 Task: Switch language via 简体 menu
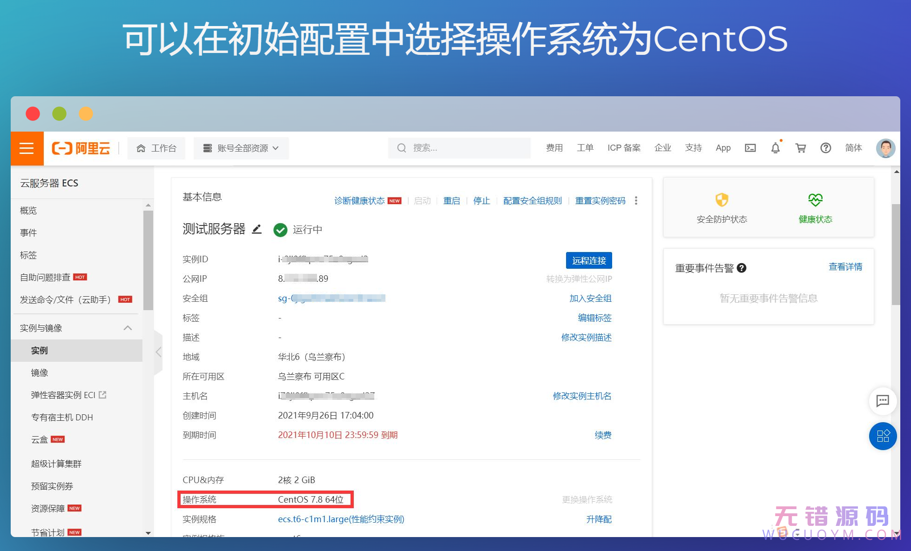pyautogui.click(x=854, y=148)
